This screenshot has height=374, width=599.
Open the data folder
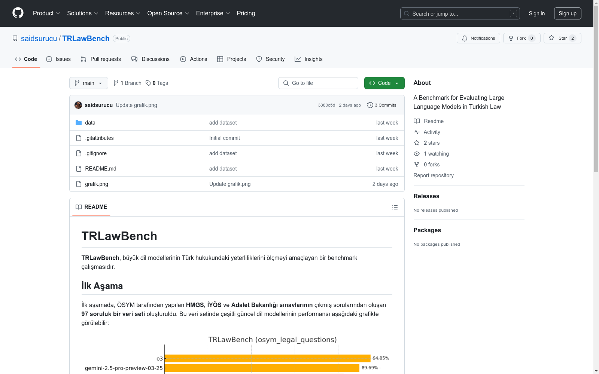click(90, 123)
